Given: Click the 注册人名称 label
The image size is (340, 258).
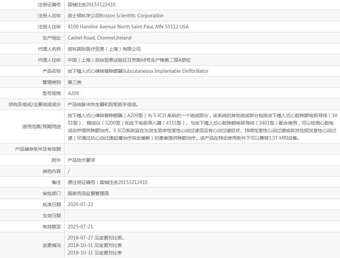Looking at the screenshot, I should point(50,16).
